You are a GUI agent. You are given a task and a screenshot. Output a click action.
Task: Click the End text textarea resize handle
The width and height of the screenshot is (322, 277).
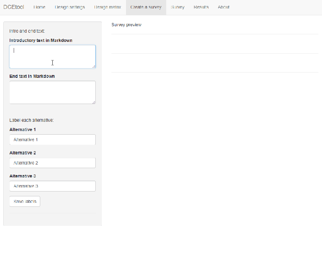point(94,103)
